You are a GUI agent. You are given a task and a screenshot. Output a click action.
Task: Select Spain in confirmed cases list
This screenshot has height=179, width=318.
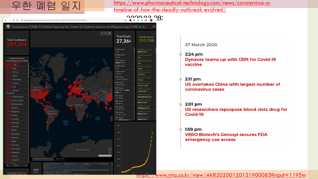(x=16, y=76)
